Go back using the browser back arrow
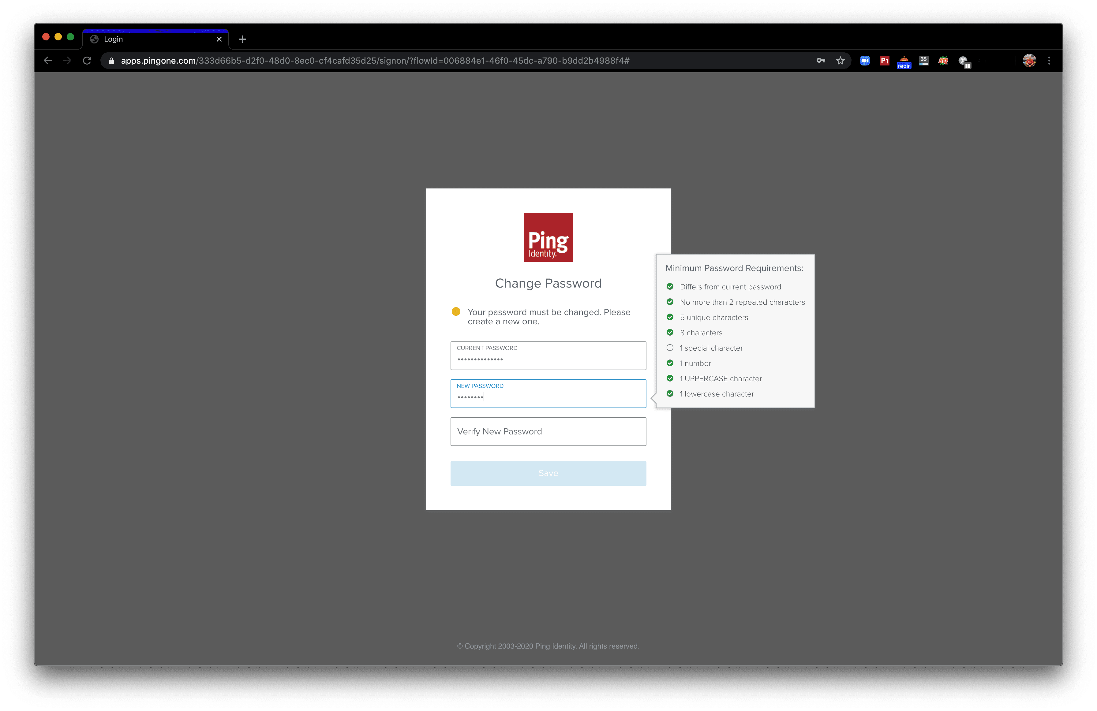 (x=47, y=60)
